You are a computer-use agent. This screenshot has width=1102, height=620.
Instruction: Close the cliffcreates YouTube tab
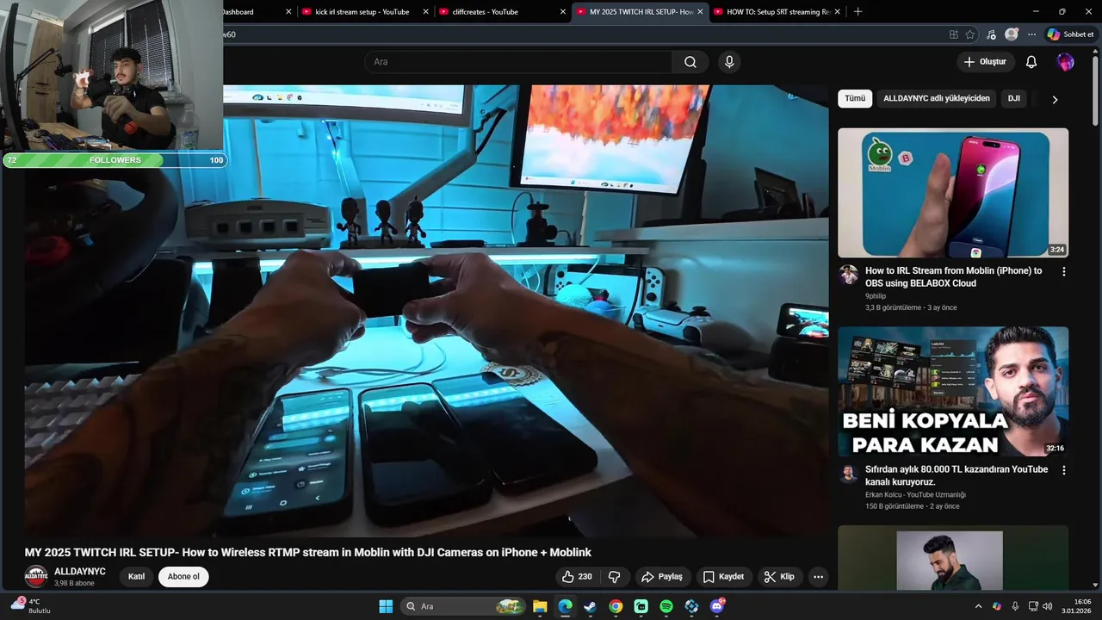pos(563,12)
